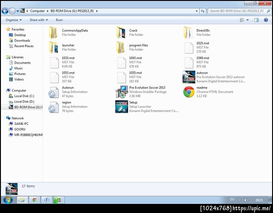Viewport: 273px width, 213px height.
Task: Click the Windows Start button
Action: pos(8,200)
